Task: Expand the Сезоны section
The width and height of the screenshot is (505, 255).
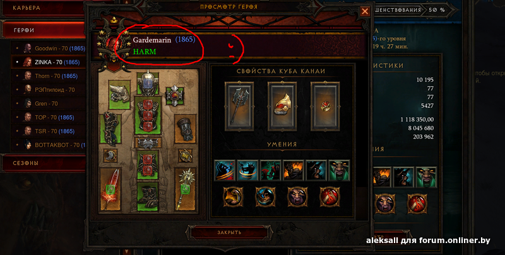Action: click(x=43, y=163)
